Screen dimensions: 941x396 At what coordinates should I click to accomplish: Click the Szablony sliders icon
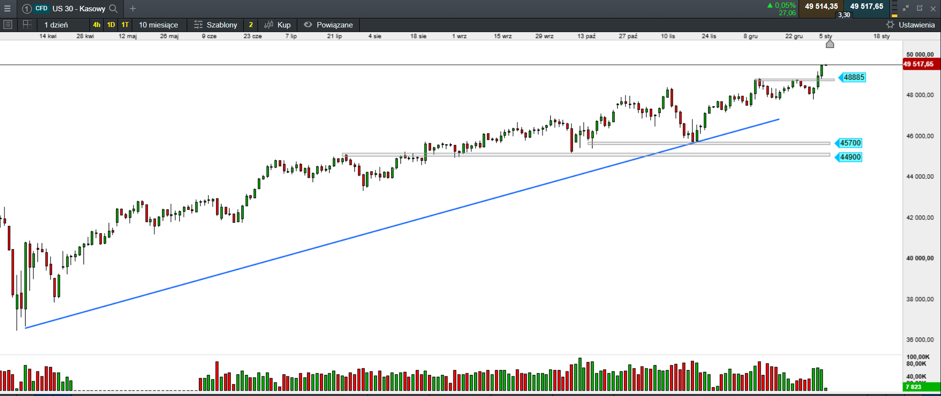point(198,25)
